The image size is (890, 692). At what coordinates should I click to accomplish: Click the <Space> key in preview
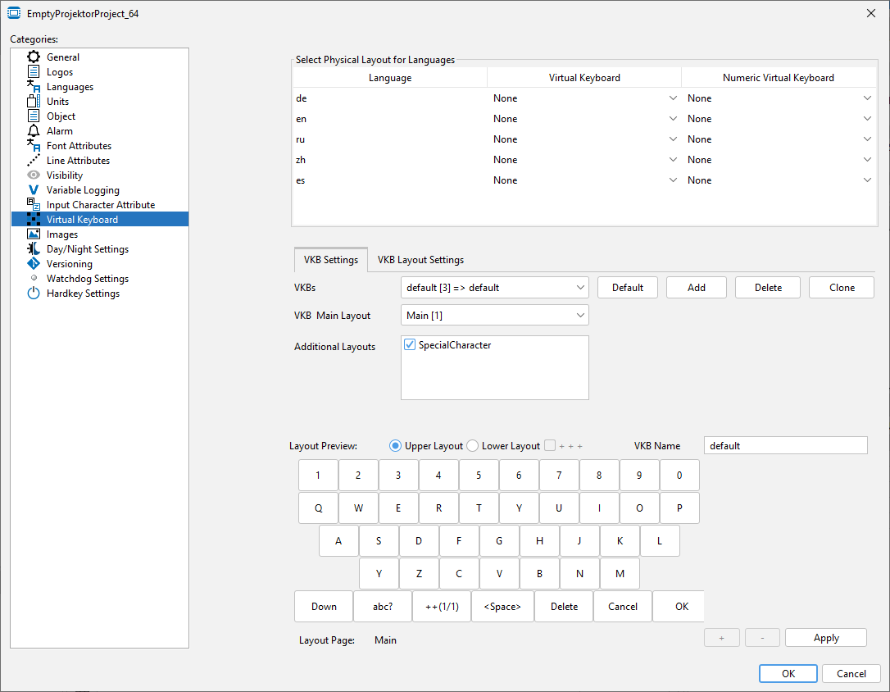pos(502,607)
